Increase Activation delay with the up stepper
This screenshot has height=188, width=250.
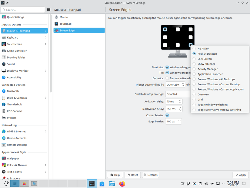point(180,100)
